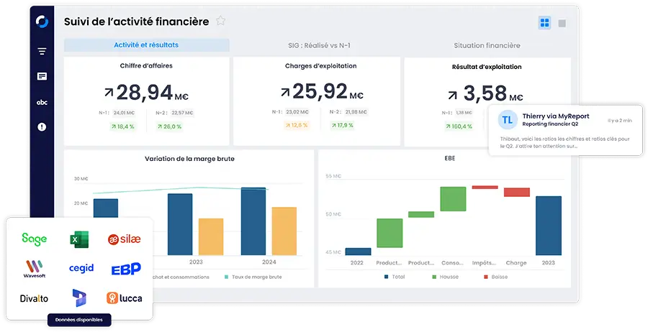648x332 pixels.
Task: Open the filter icon in the sidebar
Action: (42, 52)
